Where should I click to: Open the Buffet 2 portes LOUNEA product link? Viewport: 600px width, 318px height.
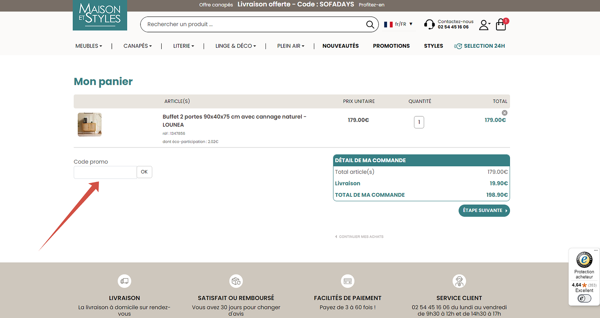click(x=234, y=121)
